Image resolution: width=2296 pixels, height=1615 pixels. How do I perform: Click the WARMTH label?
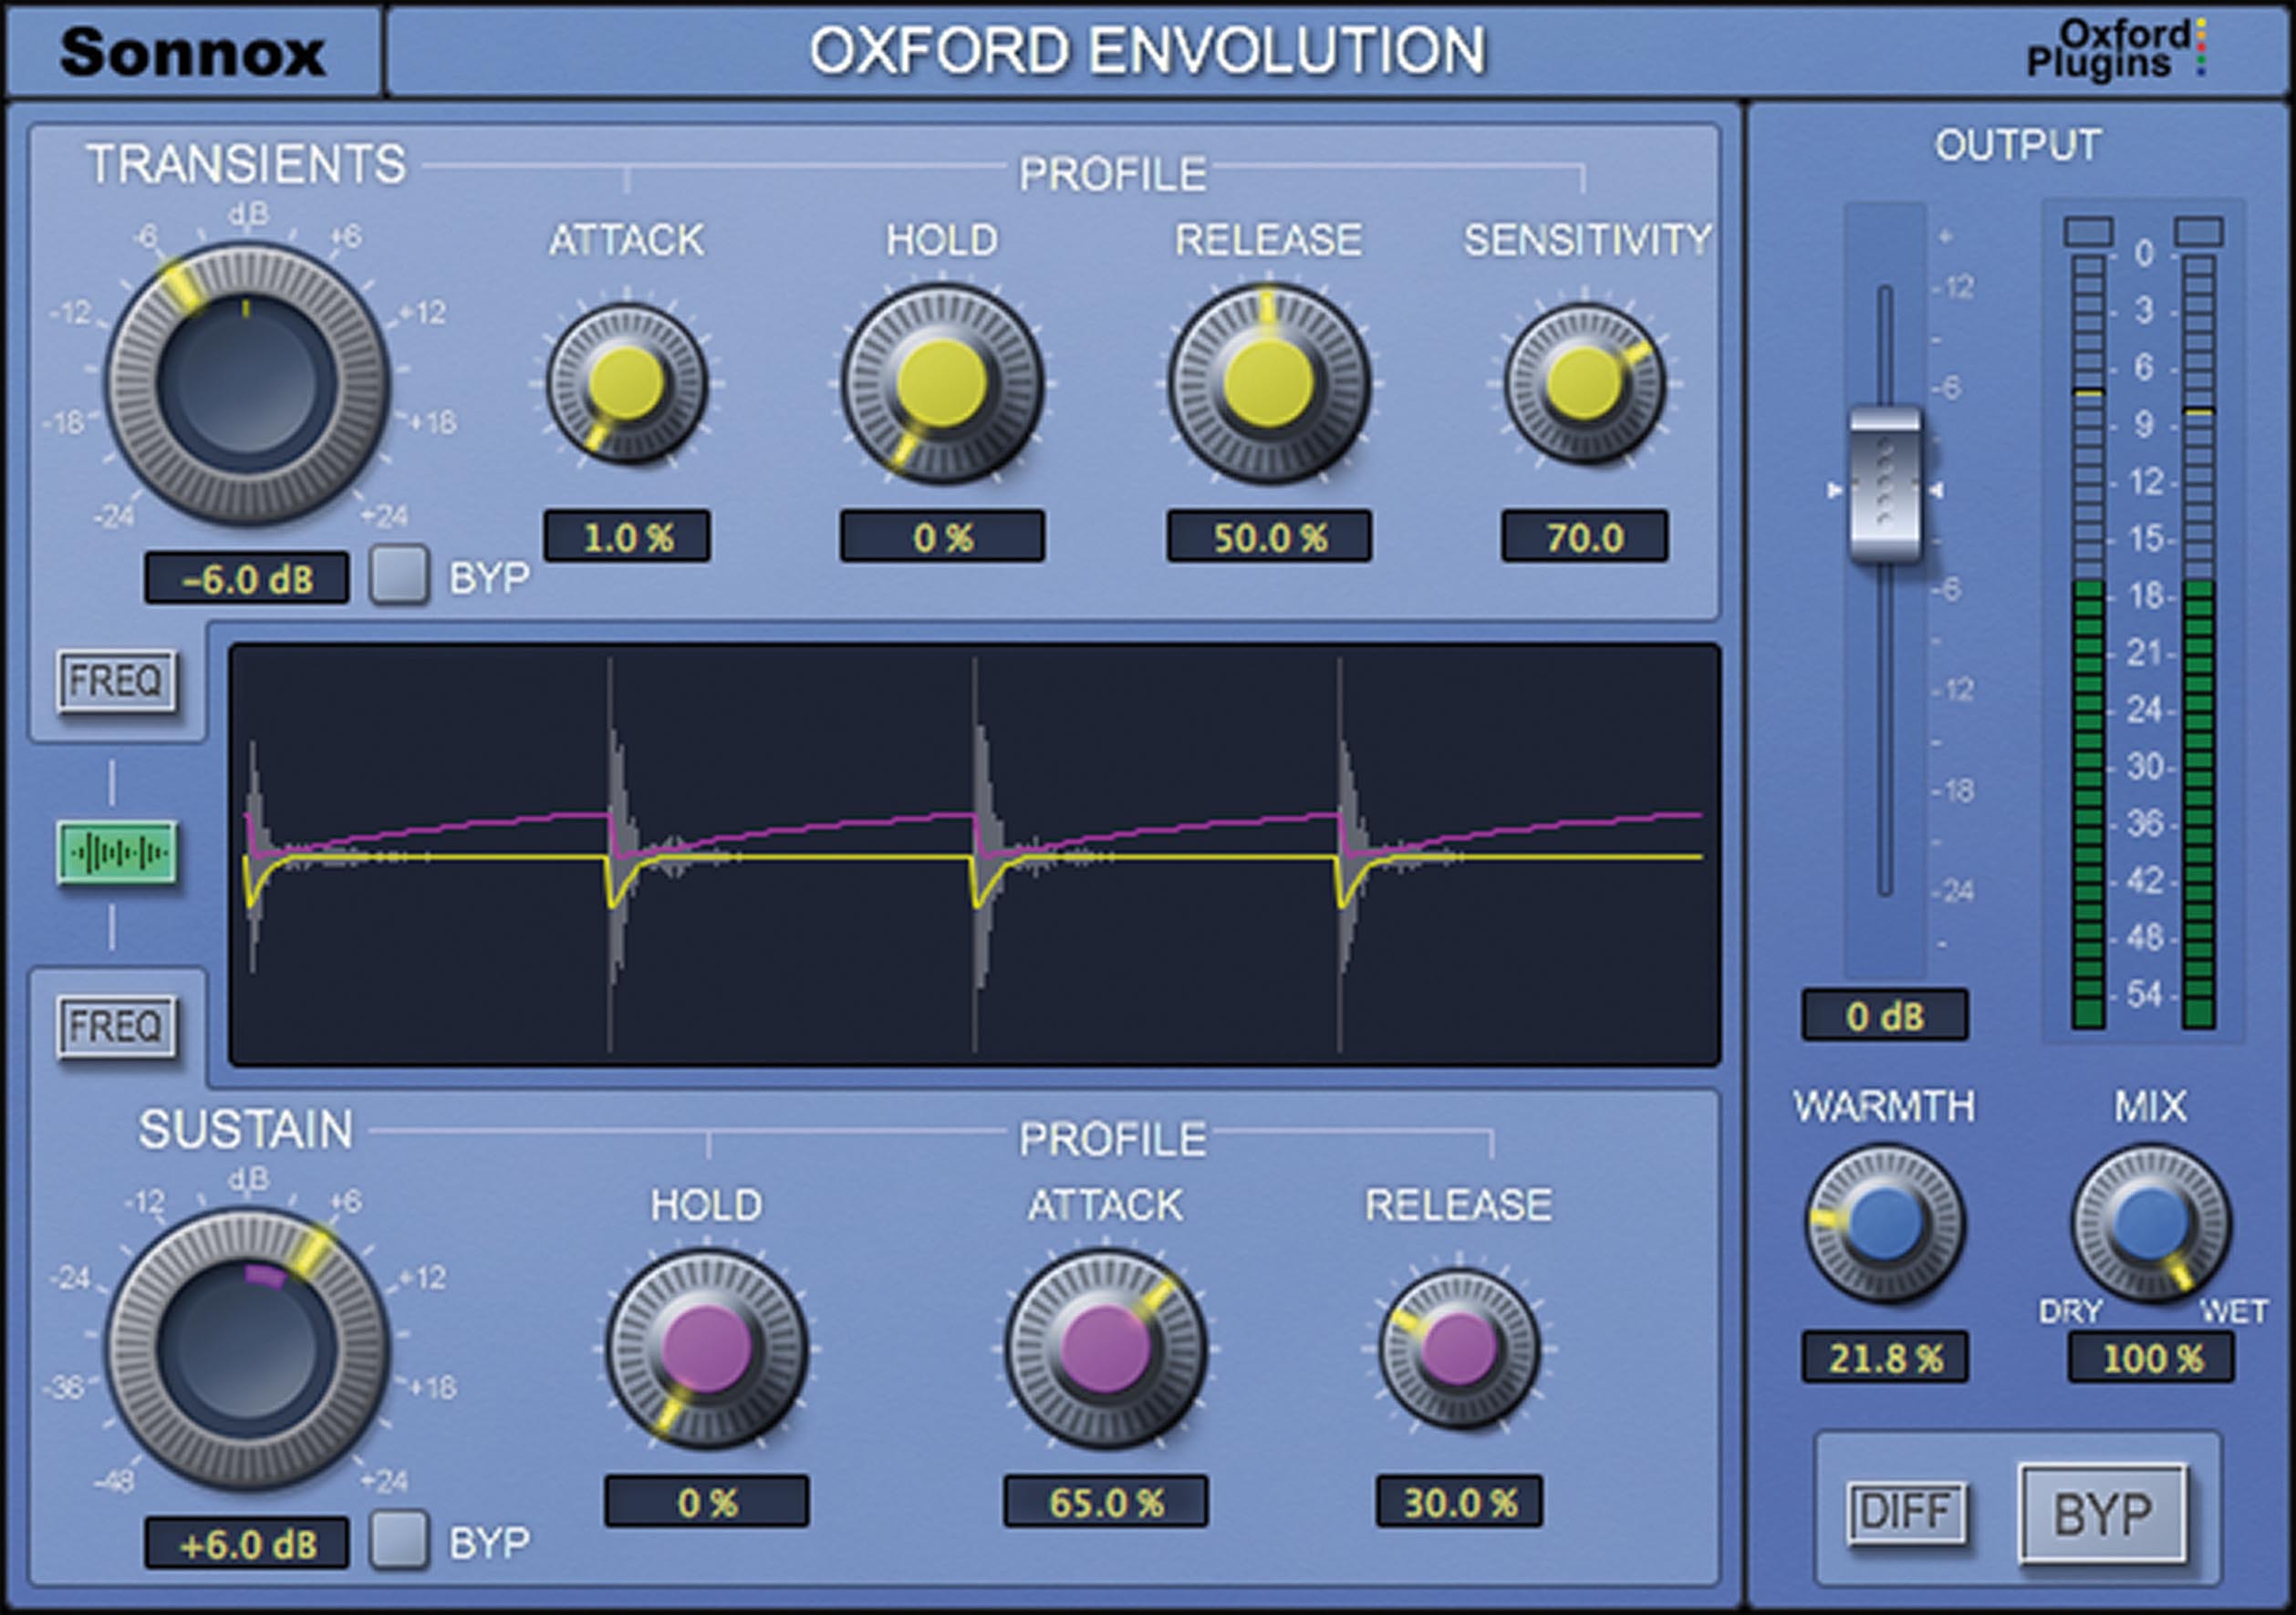(x=1884, y=1106)
